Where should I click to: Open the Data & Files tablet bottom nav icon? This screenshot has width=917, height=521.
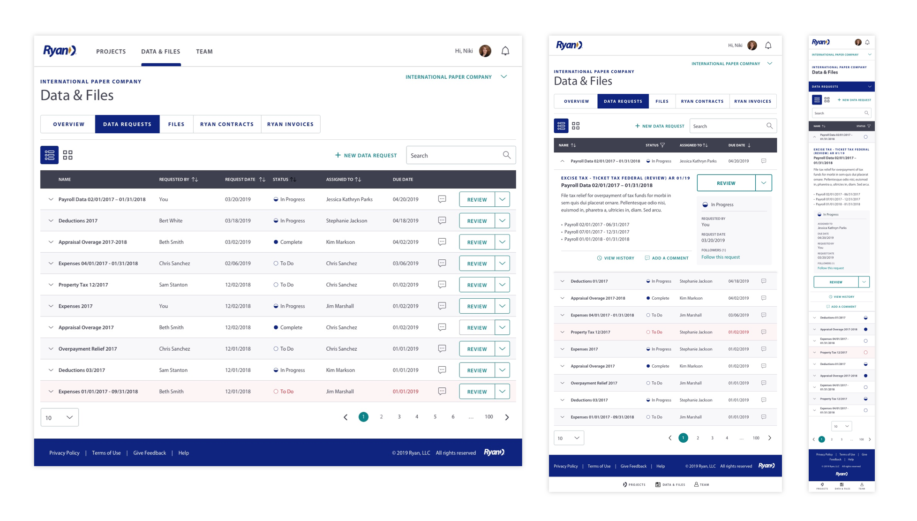658,484
